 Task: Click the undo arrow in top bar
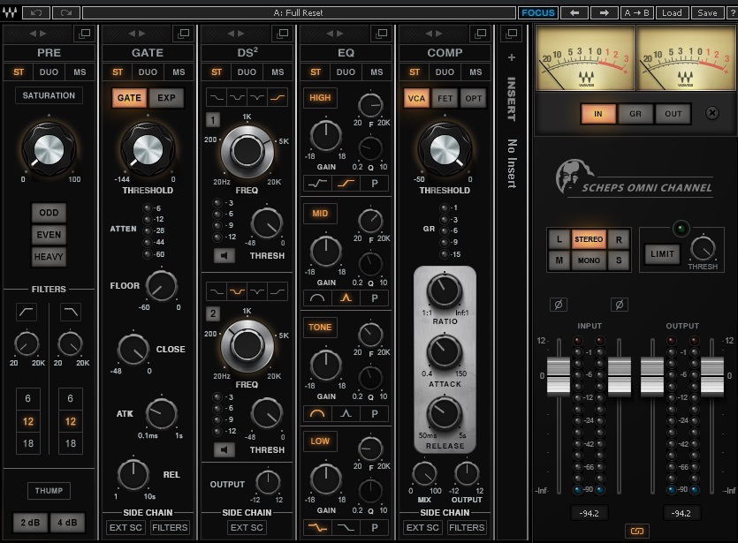click(35, 12)
